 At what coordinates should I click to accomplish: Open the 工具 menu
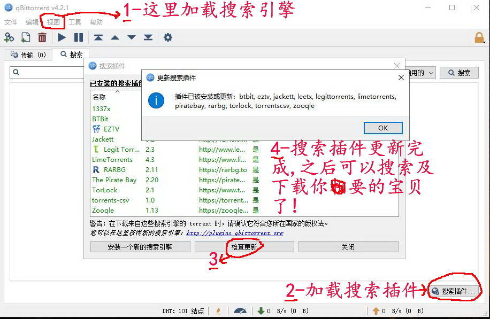click(75, 22)
